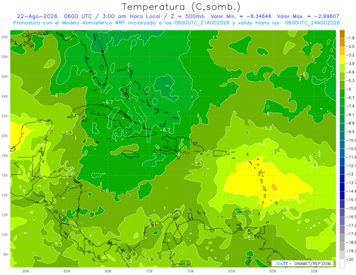Click the colorbar legend value -13
The image size is (356, 275).
[x=350, y=174]
